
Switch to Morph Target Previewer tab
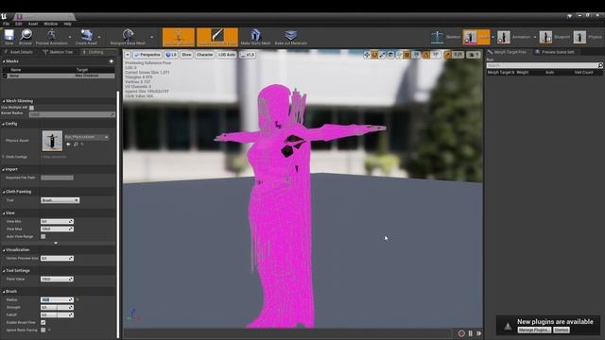click(508, 52)
